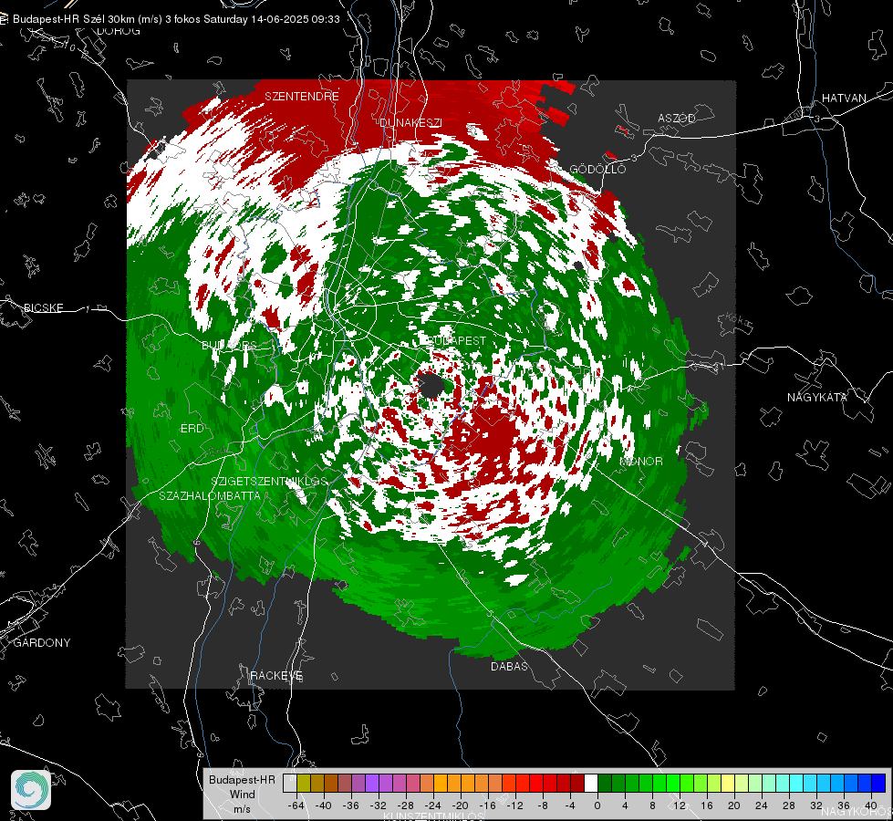
Task: Click the legend tick value -8
Action: 544,805
